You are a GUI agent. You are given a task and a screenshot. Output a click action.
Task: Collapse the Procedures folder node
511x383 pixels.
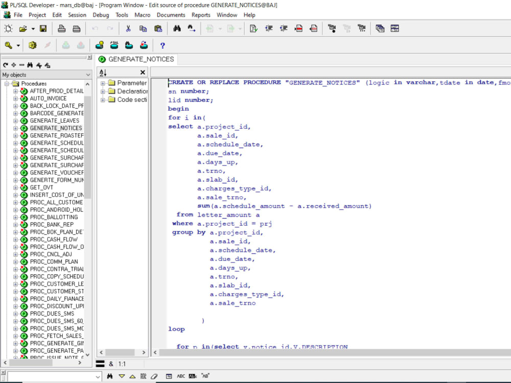pos(7,84)
